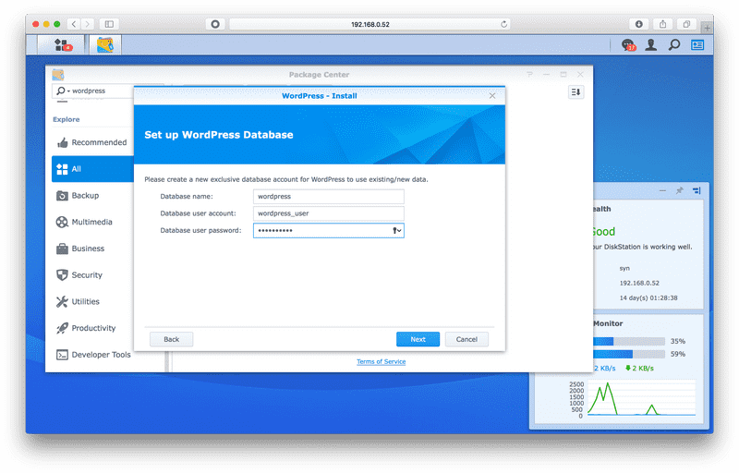Open the Backup category
Viewport: 739px width, 473px height.
coord(85,196)
